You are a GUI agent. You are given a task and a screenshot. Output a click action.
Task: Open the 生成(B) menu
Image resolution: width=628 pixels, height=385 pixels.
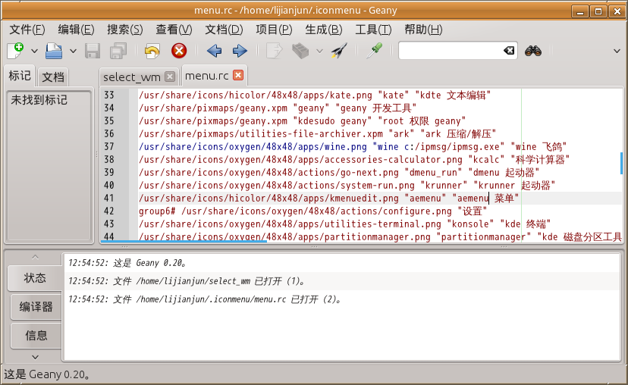pyautogui.click(x=324, y=30)
